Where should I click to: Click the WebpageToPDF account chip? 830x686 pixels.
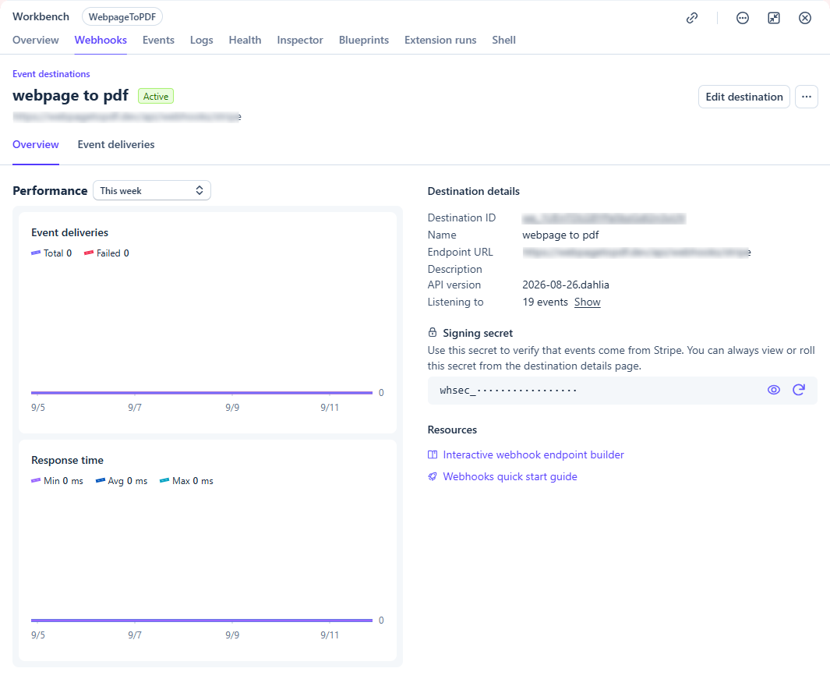122,17
